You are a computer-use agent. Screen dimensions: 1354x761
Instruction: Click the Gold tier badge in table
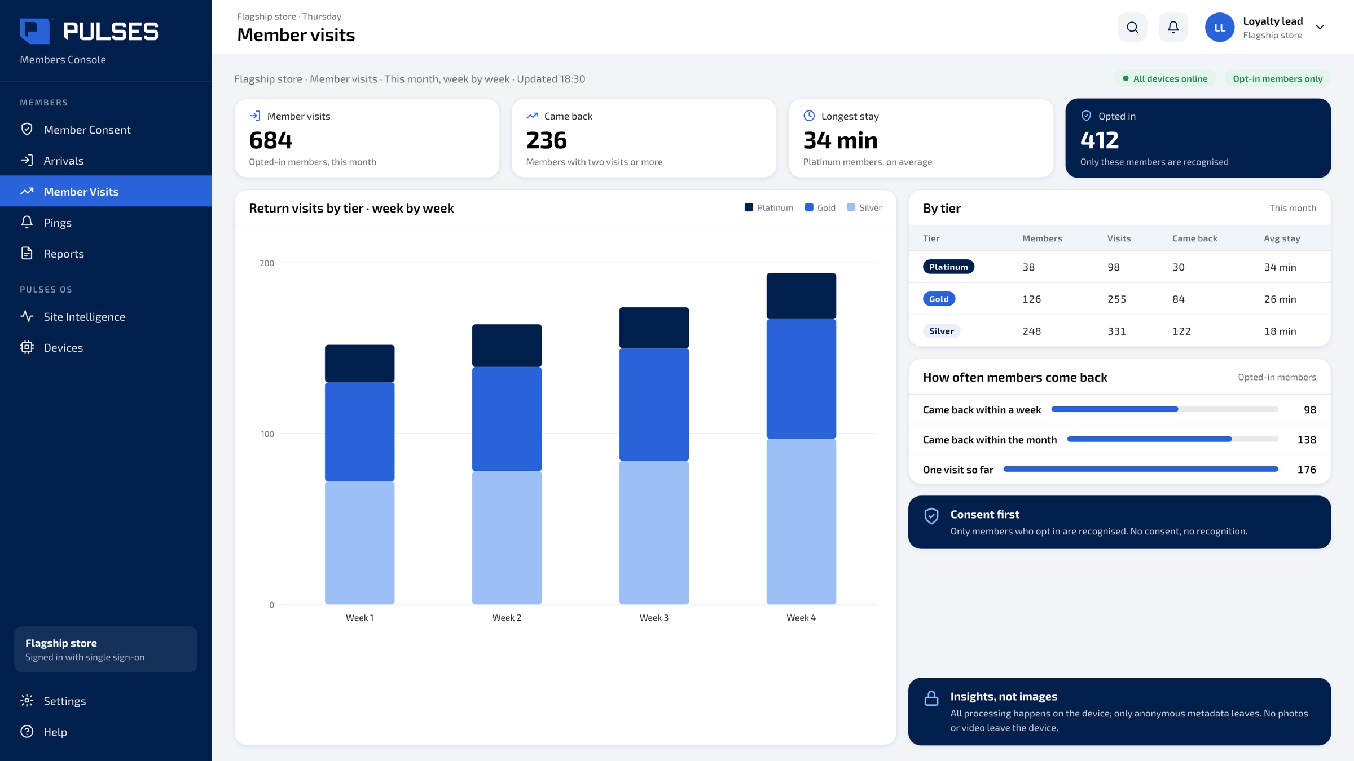click(939, 299)
